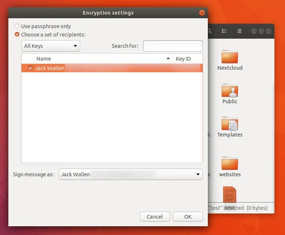Select 'Choose a set of recipients' option
285x235 pixels.
(17, 35)
